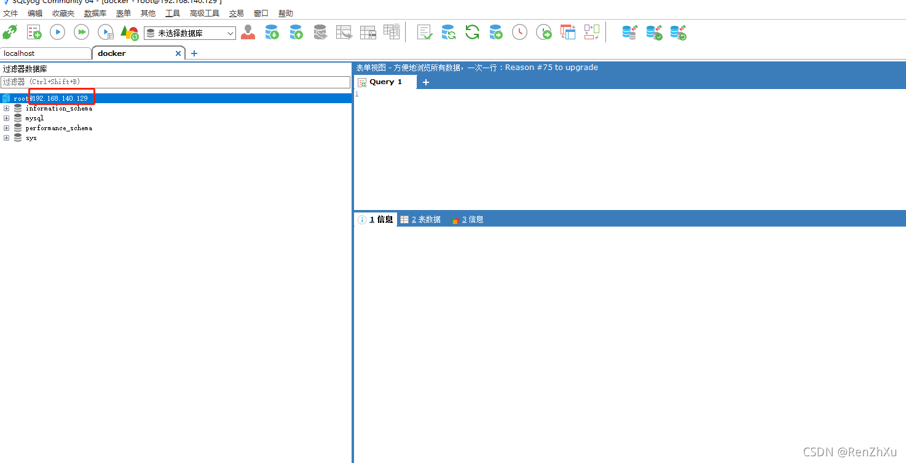Click first stacked database sync icon
906x463 pixels.
tap(629, 32)
